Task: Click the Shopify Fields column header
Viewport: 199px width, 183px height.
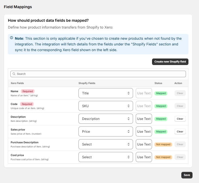Action: click(87, 83)
